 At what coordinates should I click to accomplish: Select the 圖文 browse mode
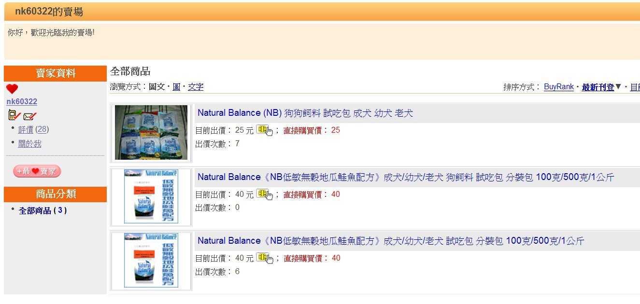(156, 87)
